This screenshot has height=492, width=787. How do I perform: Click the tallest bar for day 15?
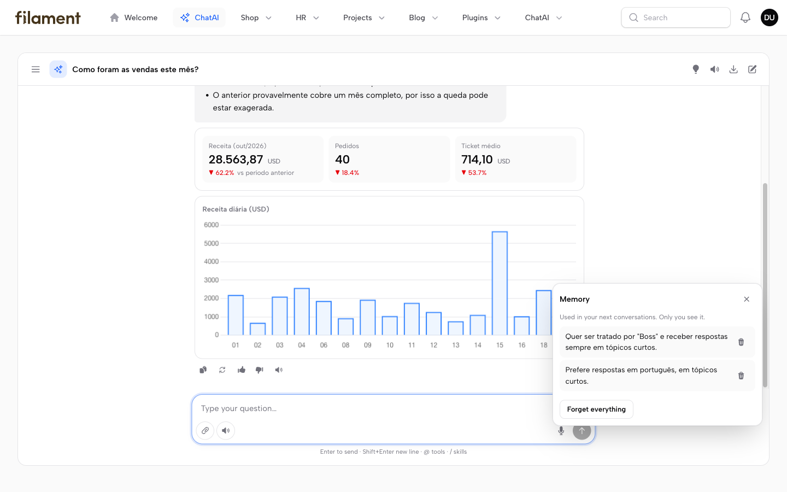tap(500, 283)
